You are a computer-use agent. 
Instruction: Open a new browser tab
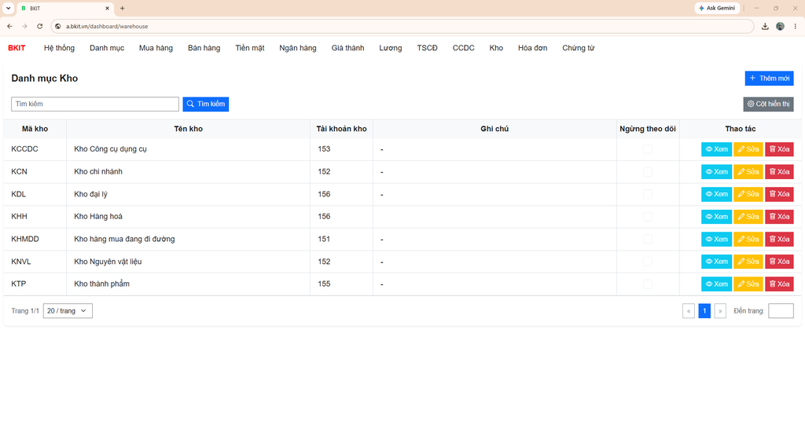pyautogui.click(x=122, y=8)
